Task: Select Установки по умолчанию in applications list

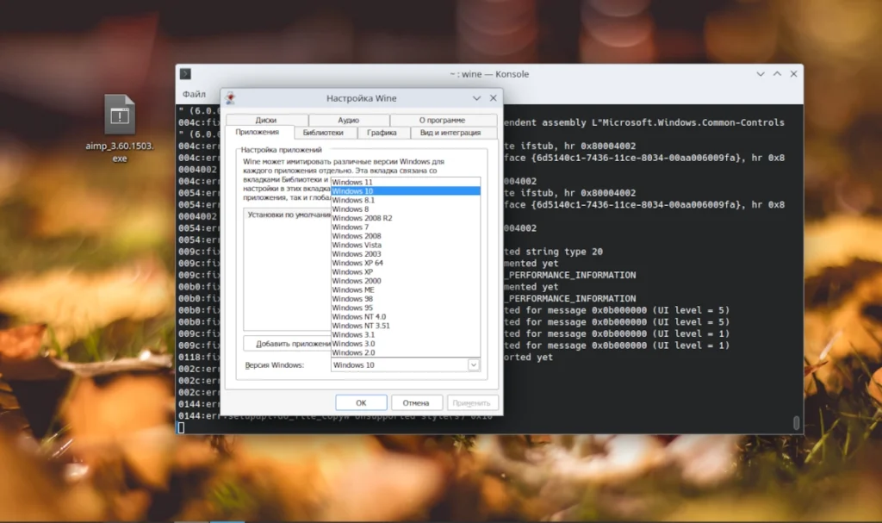Action: click(x=289, y=215)
